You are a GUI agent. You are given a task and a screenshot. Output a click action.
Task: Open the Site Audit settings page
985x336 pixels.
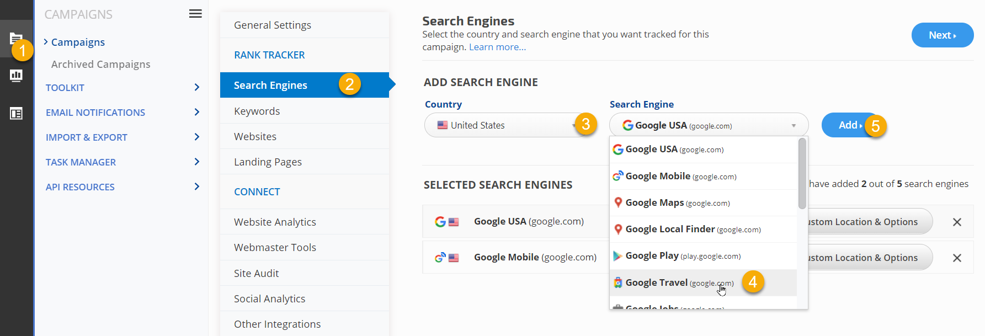point(256,273)
